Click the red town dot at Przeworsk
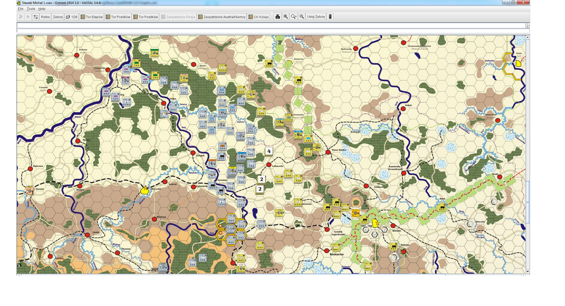The image size is (565, 306). (x=193, y=187)
